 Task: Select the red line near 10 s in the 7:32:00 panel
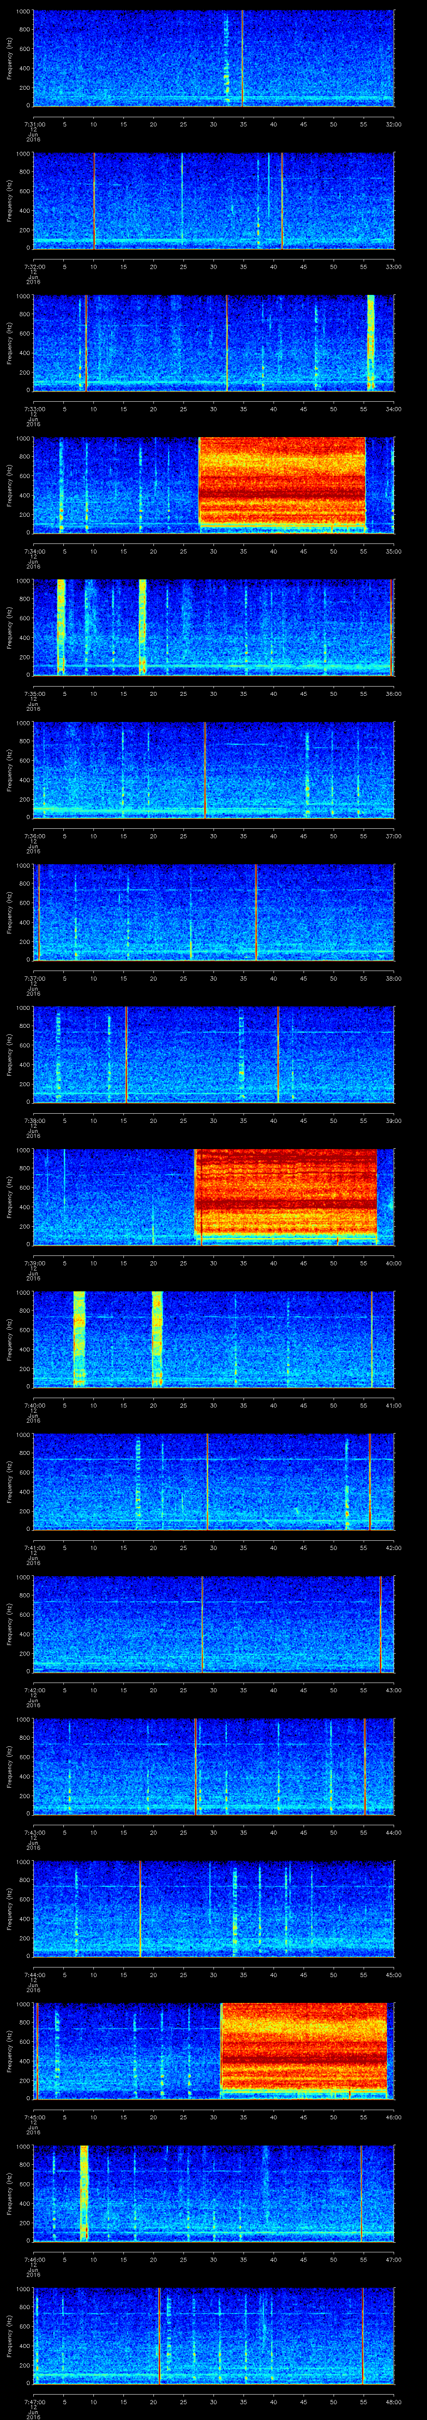pyautogui.click(x=94, y=200)
